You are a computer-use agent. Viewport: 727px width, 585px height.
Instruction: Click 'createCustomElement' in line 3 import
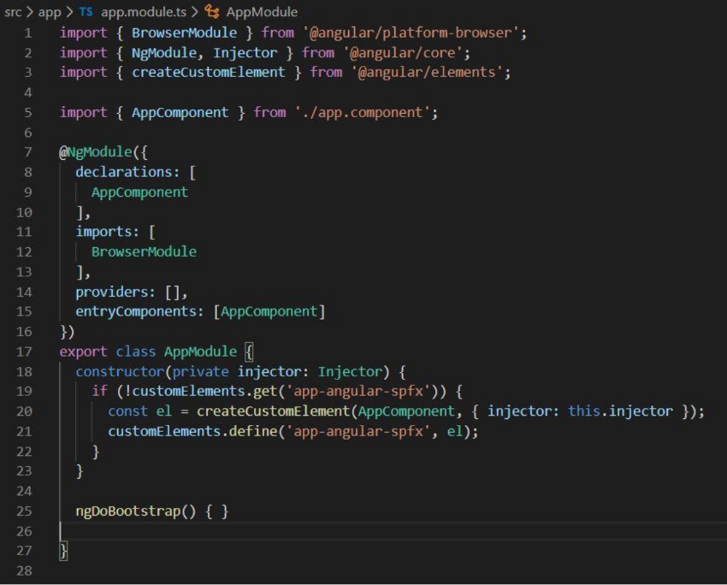[208, 73]
